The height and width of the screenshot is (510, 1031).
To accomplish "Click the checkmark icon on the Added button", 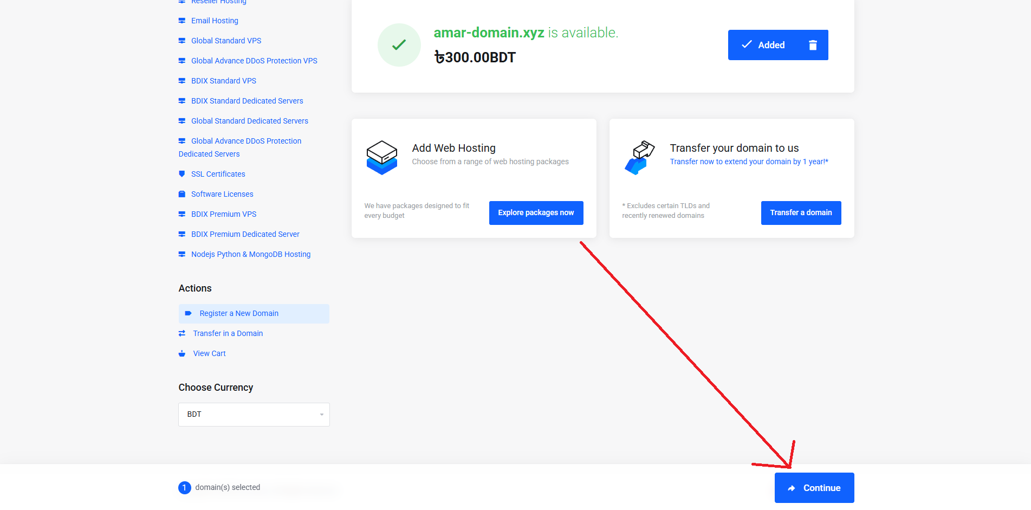I will pos(747,44).
